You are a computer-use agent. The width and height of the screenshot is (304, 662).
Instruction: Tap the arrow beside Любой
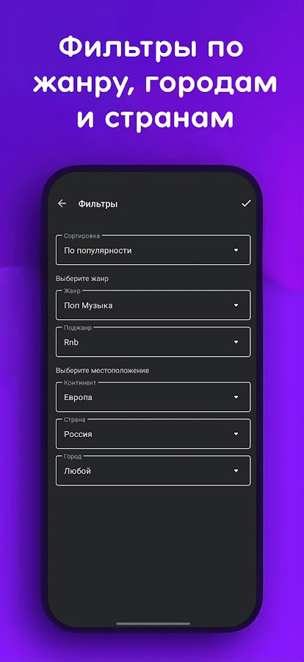pyautogui.click(x=236, y=471)
